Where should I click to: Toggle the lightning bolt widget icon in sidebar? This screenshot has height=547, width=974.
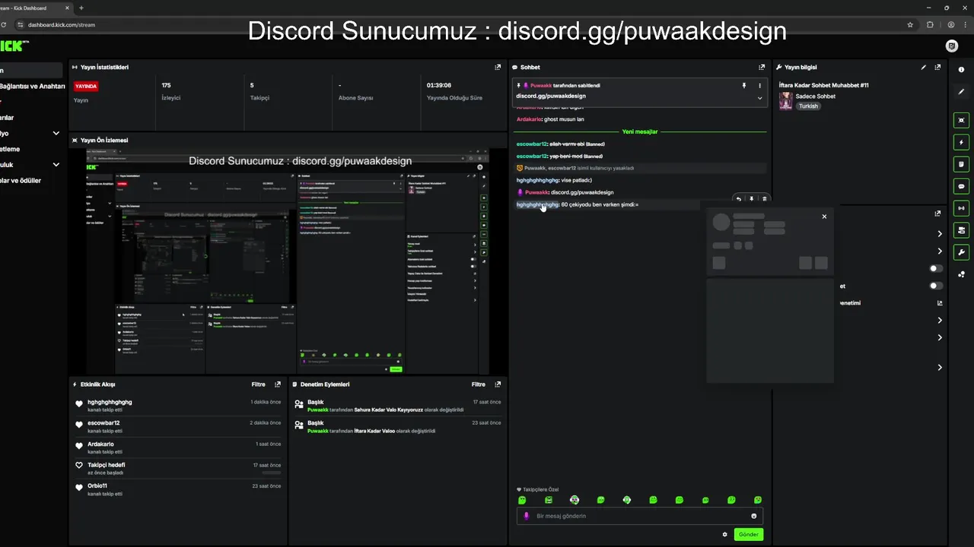click(962, 142)
